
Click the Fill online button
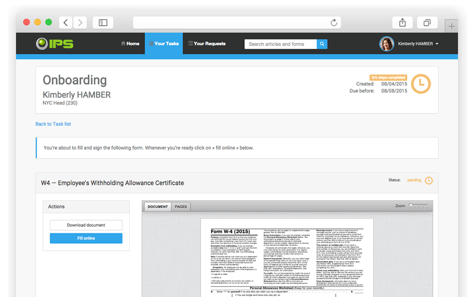tap(86, 238)
